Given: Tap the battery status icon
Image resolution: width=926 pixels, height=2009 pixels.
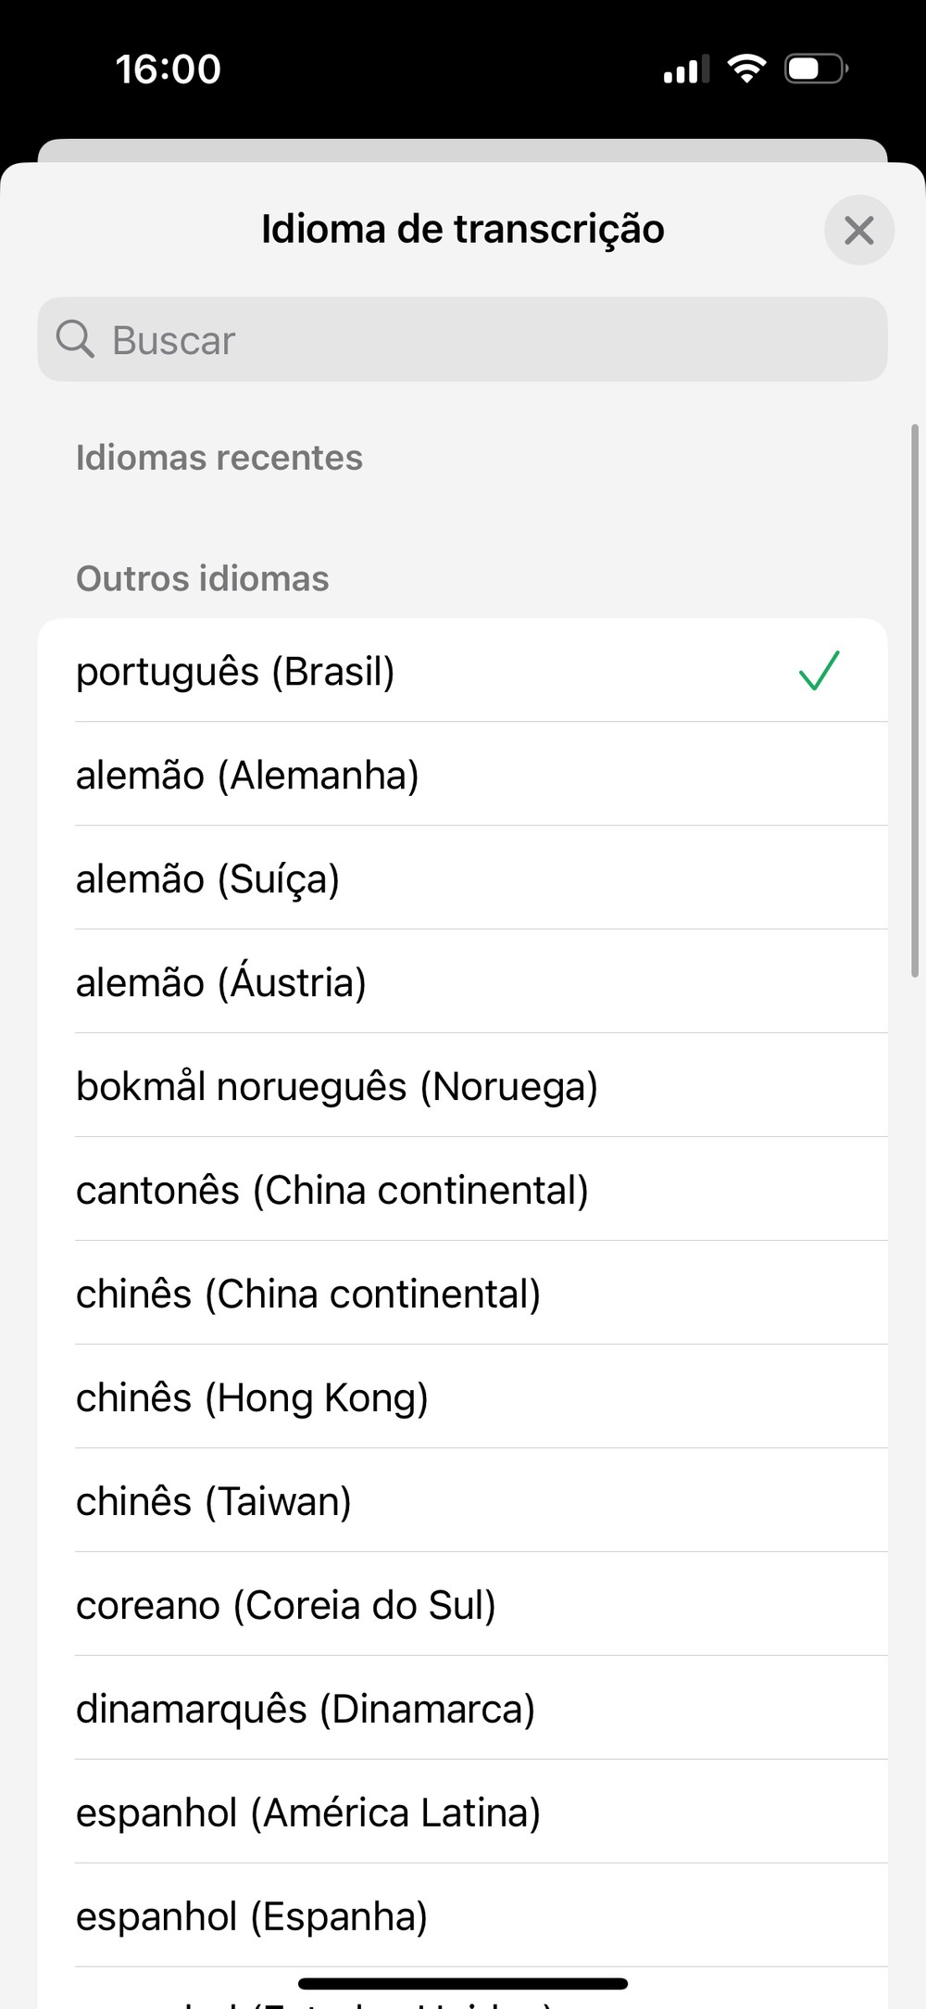Looking at the screenshot, I should point(816,69).
